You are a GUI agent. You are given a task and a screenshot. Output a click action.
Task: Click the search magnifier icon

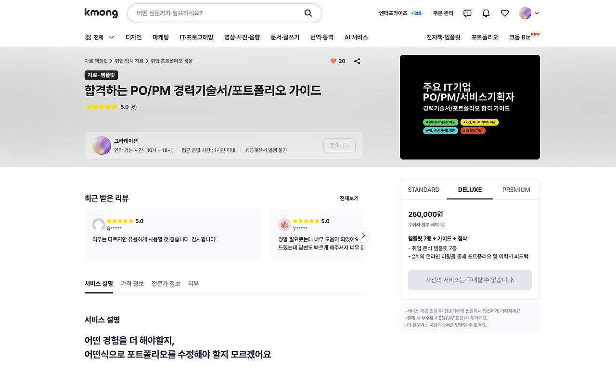(308, 13)
